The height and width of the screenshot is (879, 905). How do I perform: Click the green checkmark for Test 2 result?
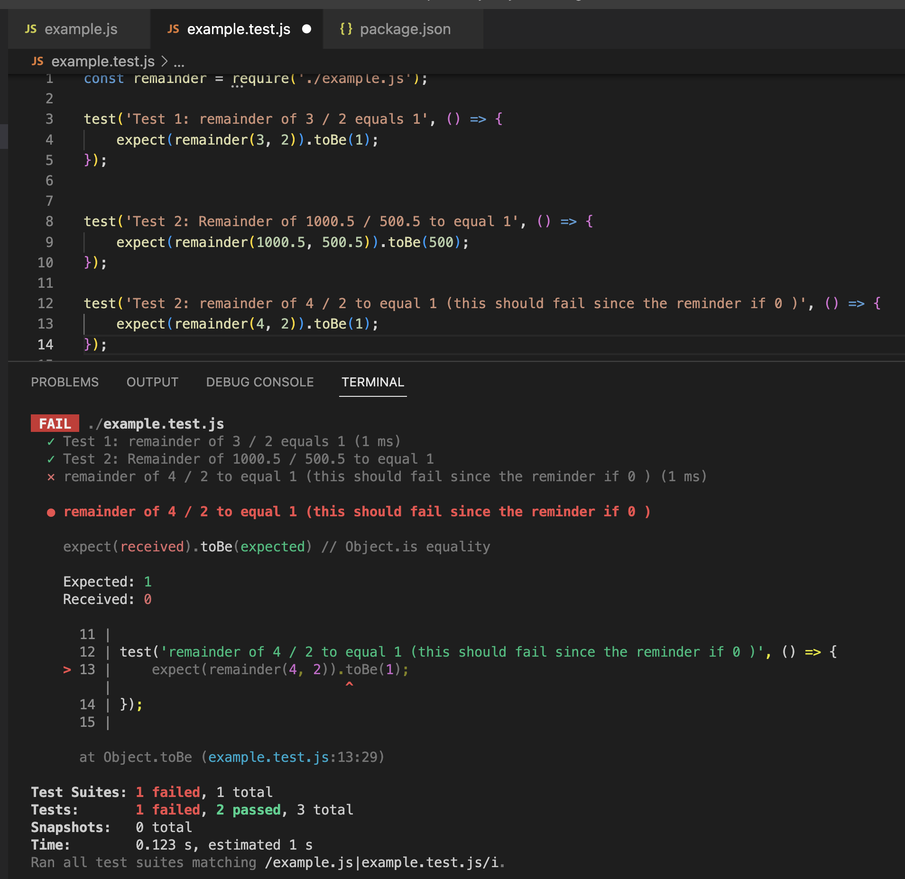(51, 459)
